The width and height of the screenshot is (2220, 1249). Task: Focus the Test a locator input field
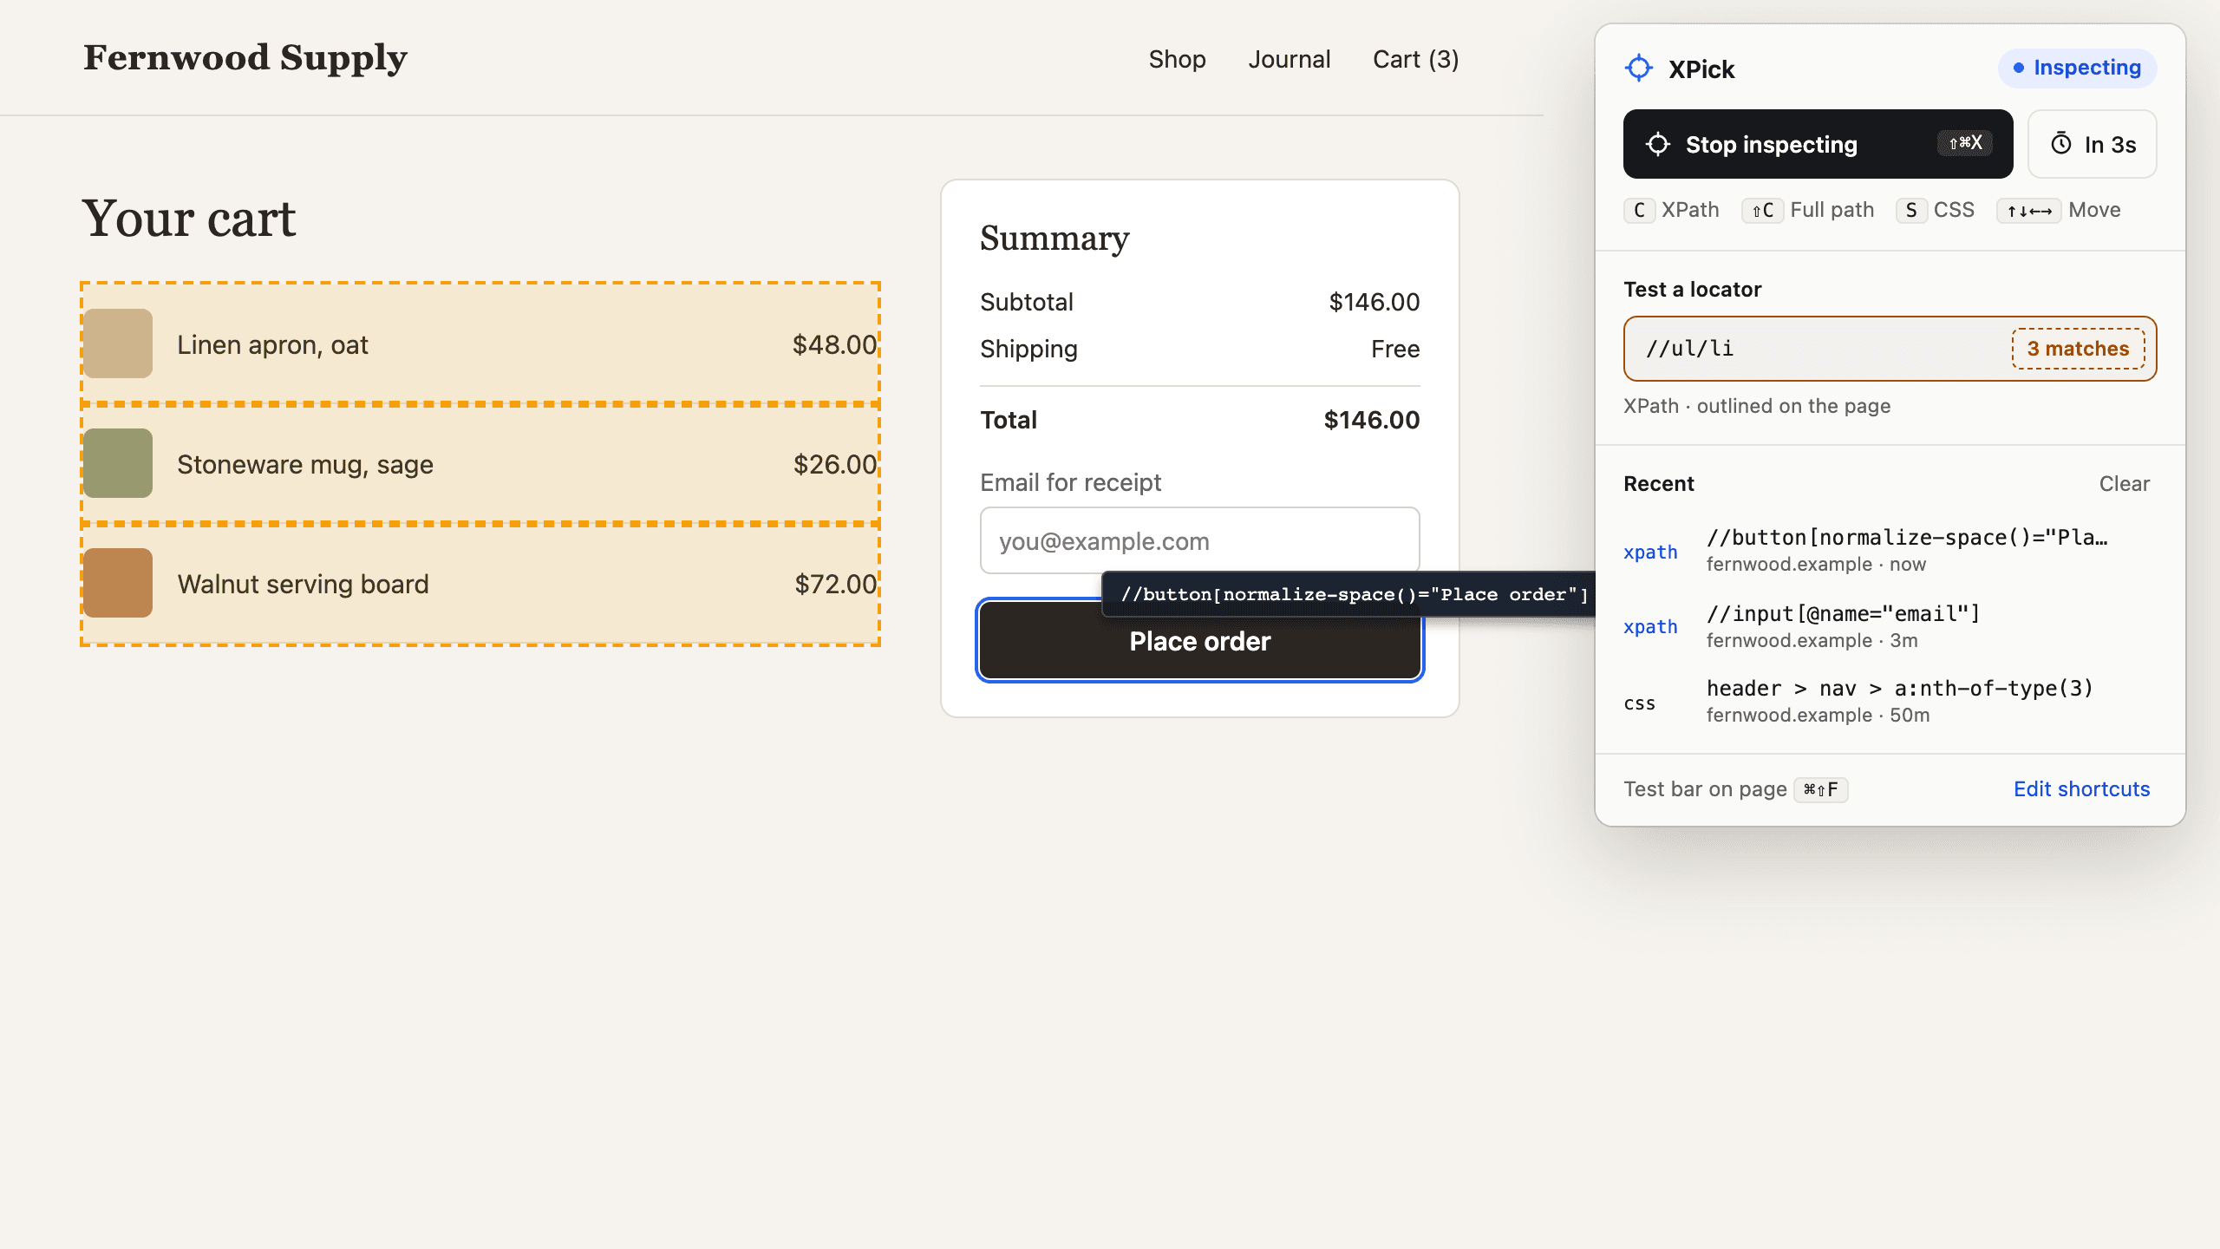[x=1890, y=349]
